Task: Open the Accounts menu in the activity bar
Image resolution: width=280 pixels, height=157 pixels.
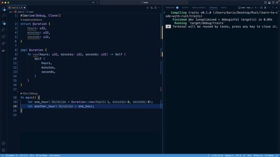Action: point(3,143)
